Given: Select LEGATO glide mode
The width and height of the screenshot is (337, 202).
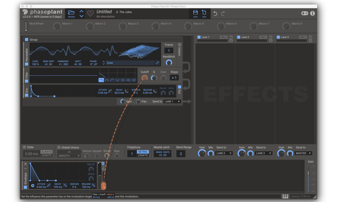Looking at the screenshot, I should [46, 155].
